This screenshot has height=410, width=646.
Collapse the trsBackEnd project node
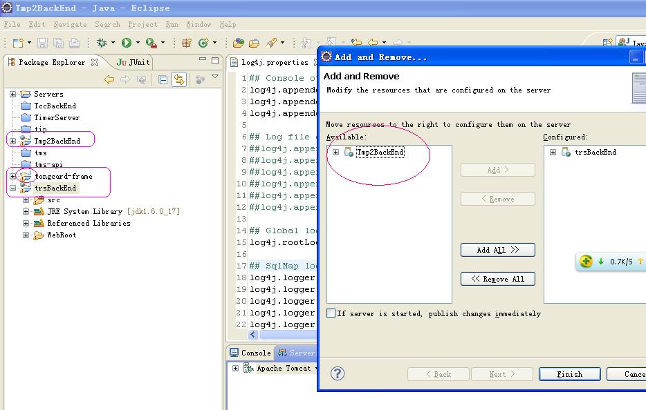tap(12, 188)
